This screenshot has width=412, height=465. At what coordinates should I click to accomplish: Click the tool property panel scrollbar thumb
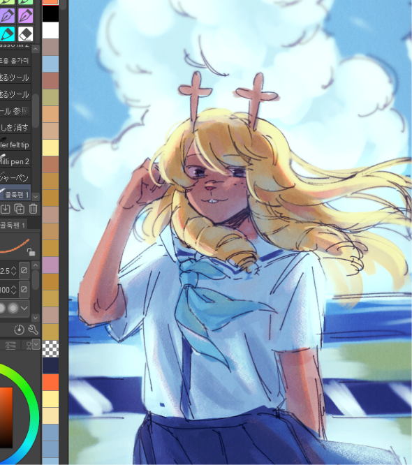tap(36, 279)
